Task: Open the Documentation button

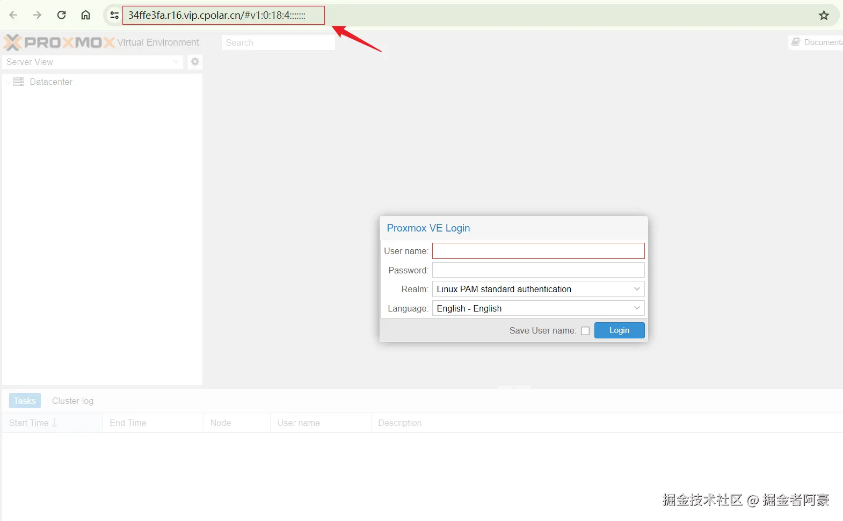Action: [x=816, y=42]
